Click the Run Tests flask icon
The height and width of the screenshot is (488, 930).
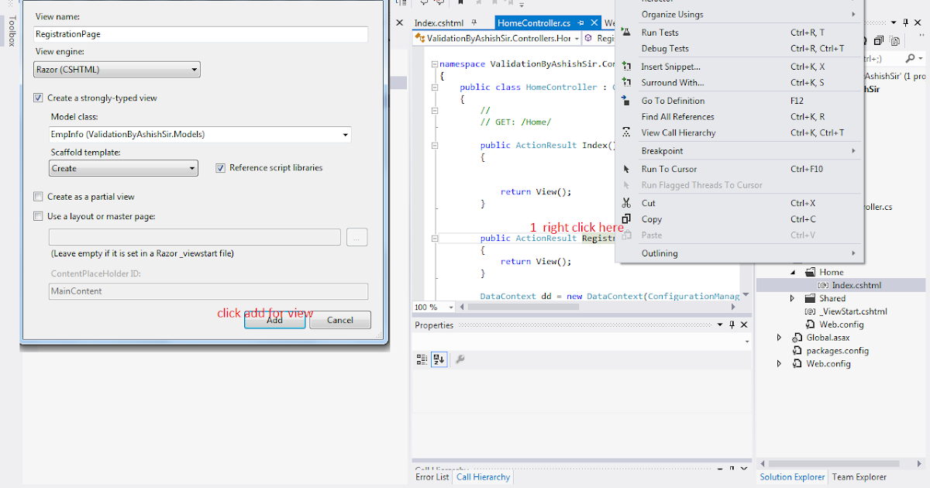coord(627,33)
